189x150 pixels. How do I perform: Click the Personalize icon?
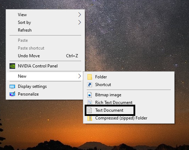12,94
